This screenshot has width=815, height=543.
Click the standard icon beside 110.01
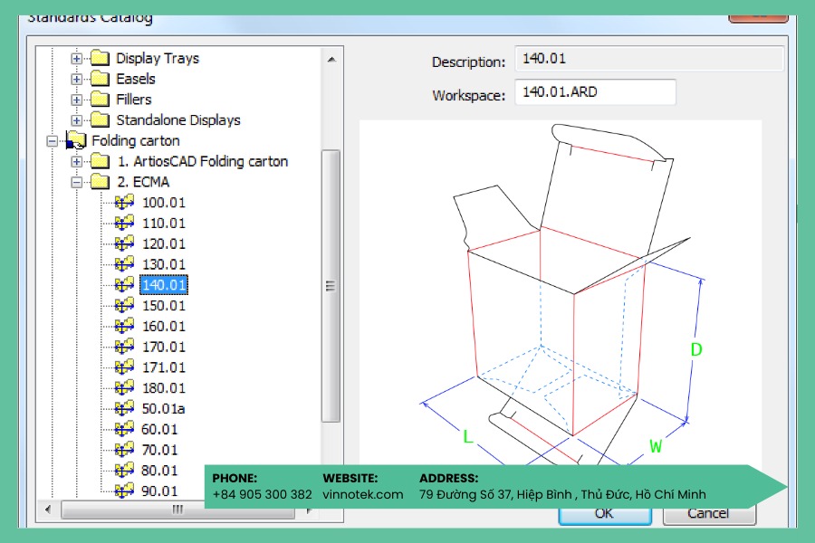[x=124, y=223]
